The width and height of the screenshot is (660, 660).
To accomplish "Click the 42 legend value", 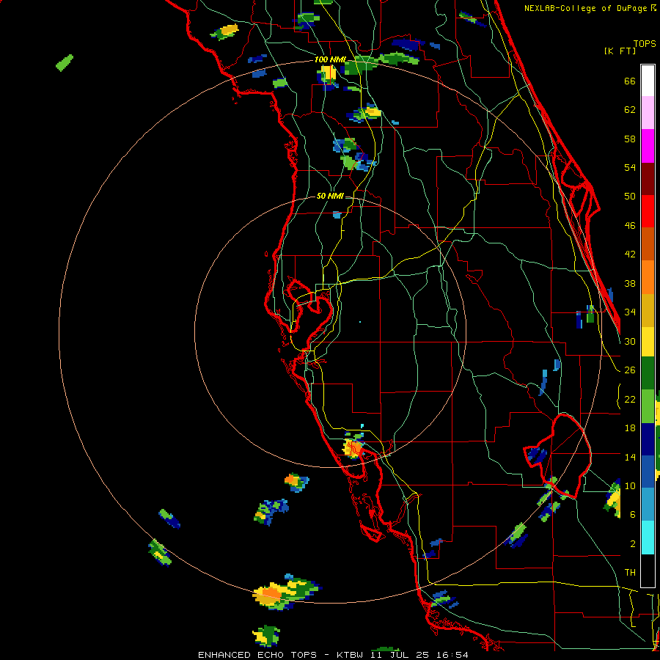I will click(x=630, y=254).
